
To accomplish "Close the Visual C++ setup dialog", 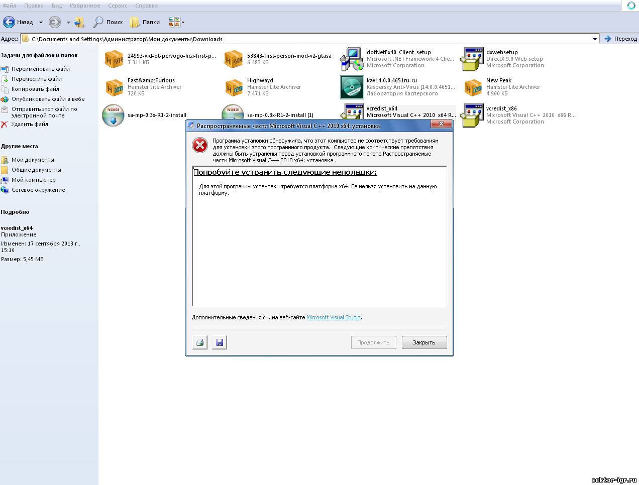I will 441,124.
